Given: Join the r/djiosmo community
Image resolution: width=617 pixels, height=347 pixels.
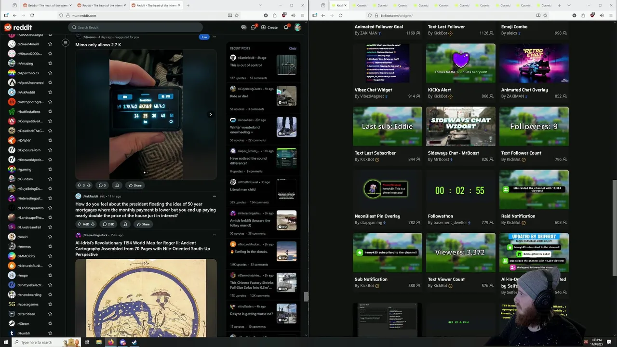Looking at the screenshot, I should 204,37.
